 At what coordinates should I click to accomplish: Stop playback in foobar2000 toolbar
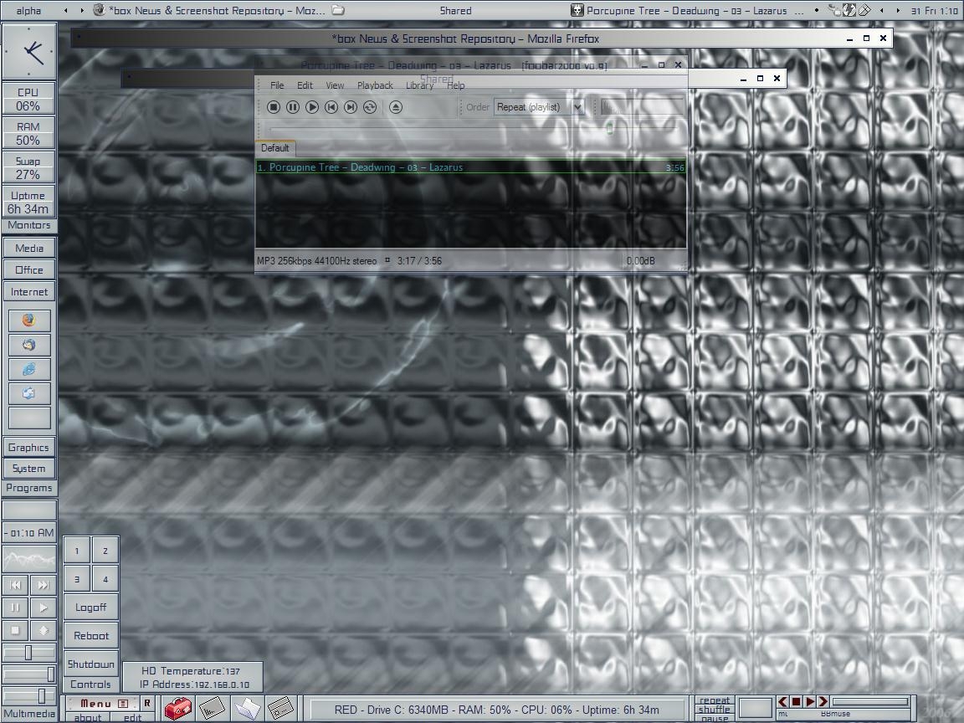pos(273,107)
